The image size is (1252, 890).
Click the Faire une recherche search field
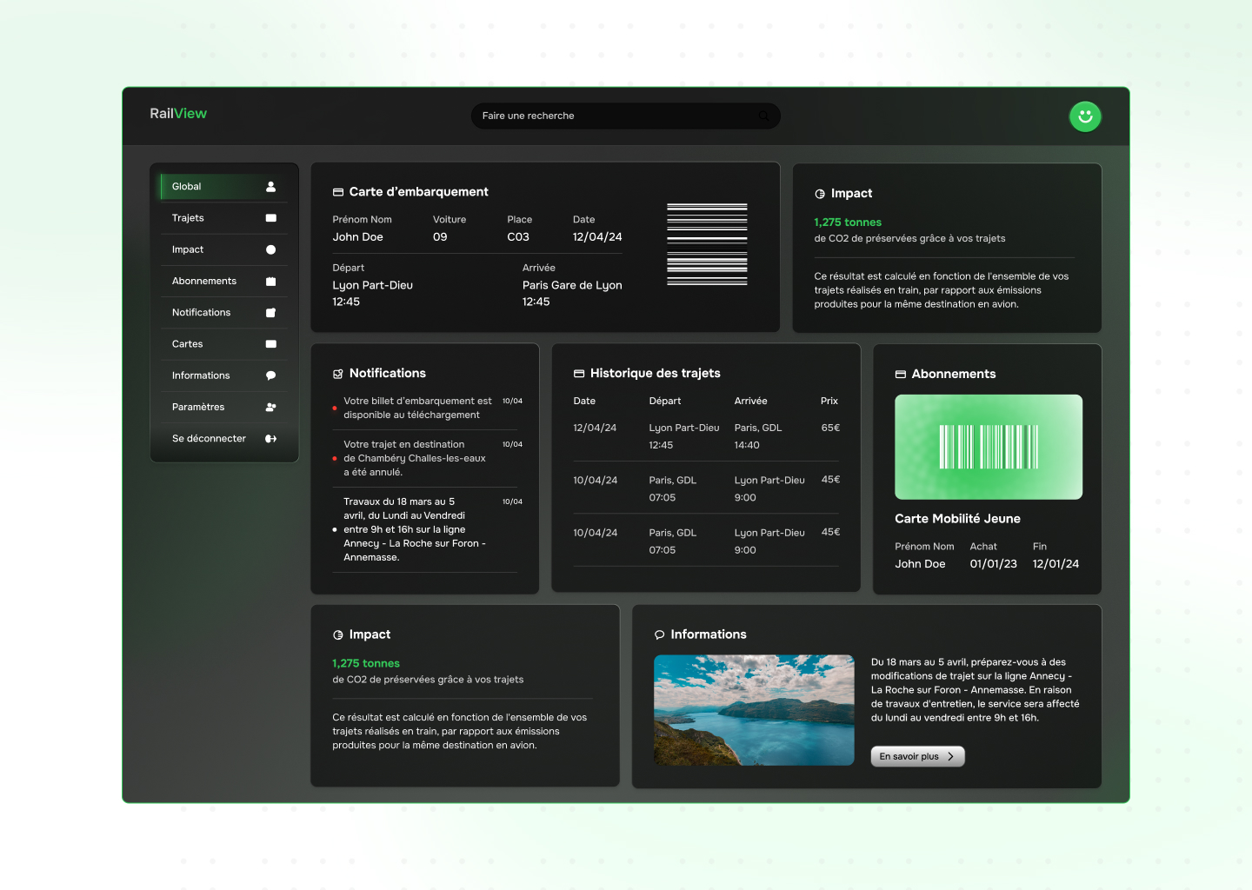pyautogui.click(x=609, y=116)
